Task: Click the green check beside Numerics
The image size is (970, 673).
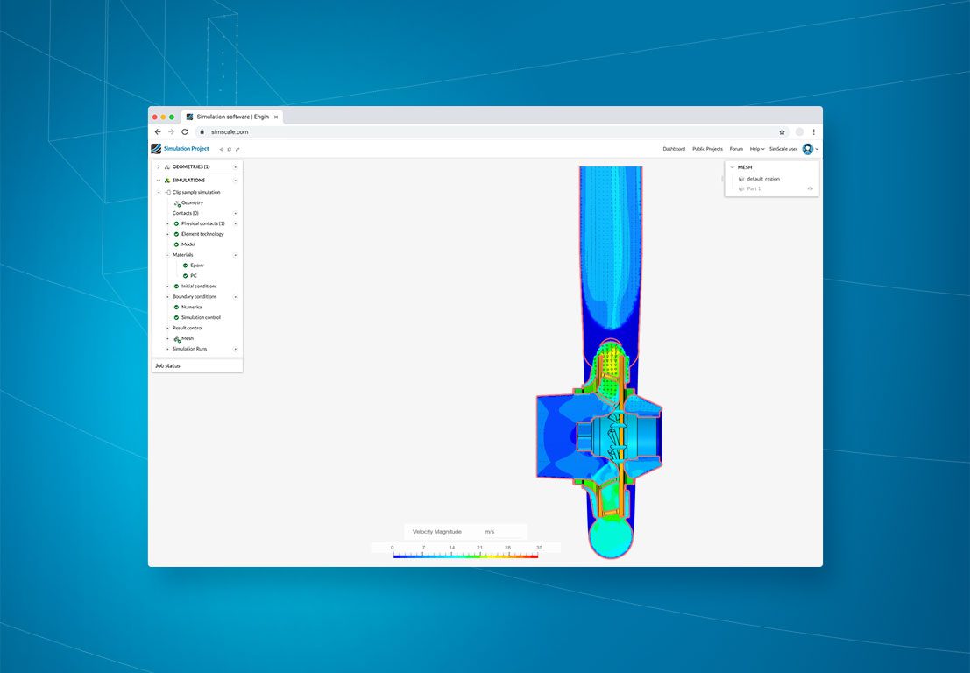Action: [x=176, y=307]
